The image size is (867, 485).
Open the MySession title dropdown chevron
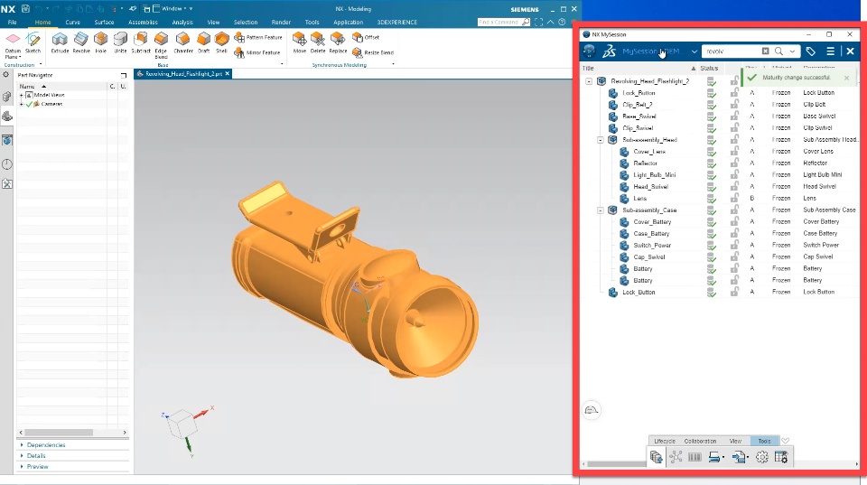tap(694, 51)
